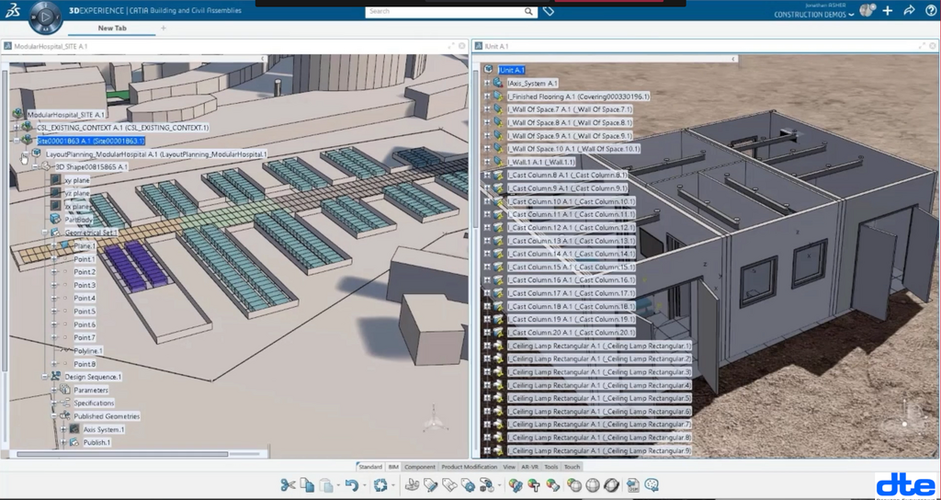Open the View toolbar tab

509,467
